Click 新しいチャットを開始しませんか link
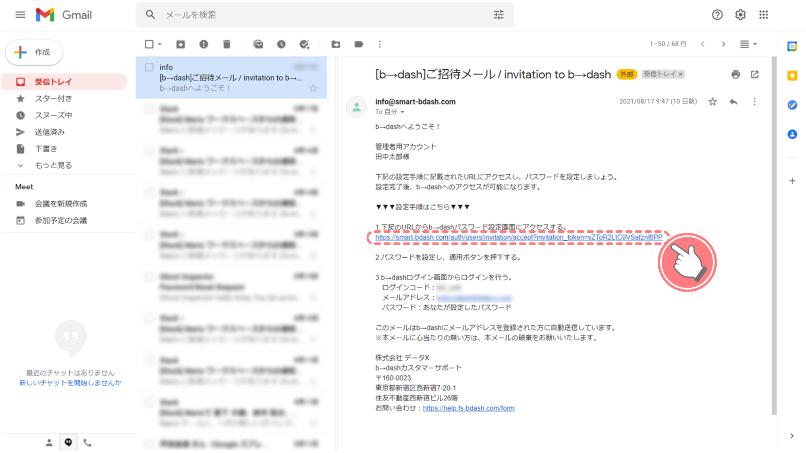This screenshot has width=806, height=453. tap(70, 383)
